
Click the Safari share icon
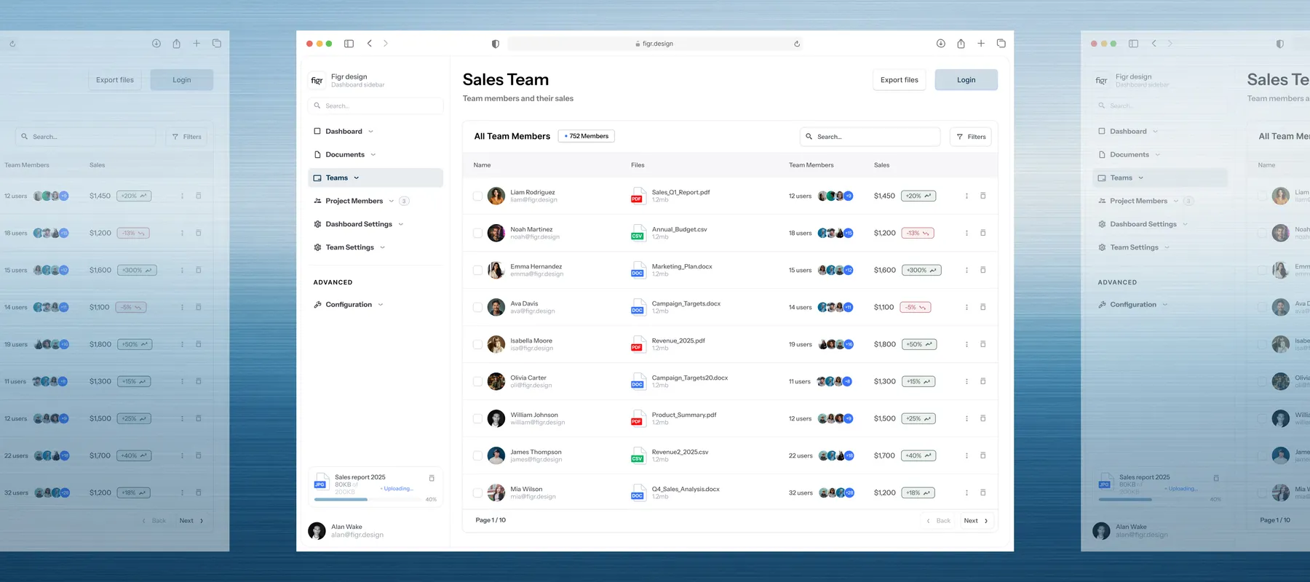click(x=961, y=44)
